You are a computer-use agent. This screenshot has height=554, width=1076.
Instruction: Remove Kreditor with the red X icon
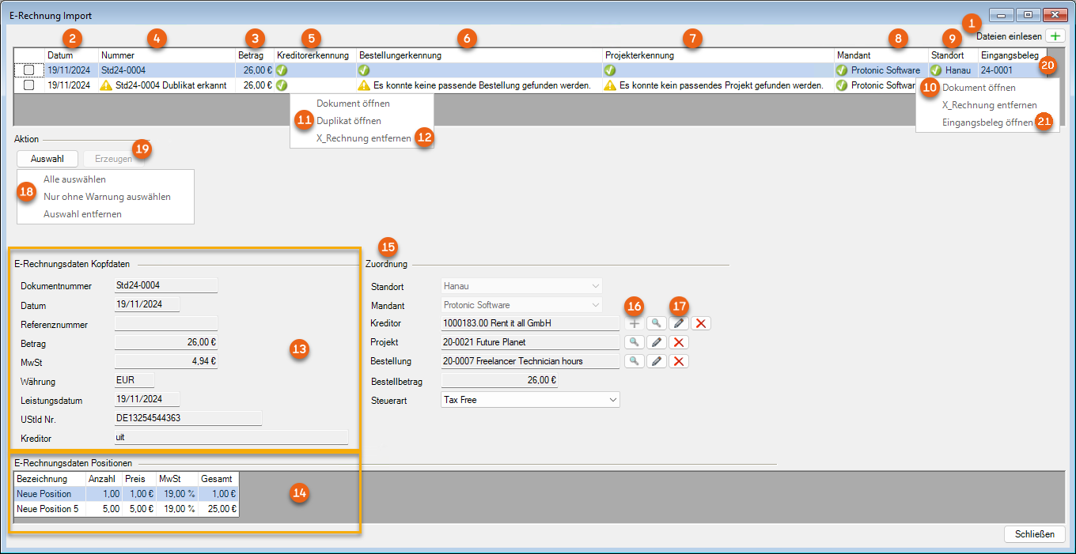click(700, 323)
